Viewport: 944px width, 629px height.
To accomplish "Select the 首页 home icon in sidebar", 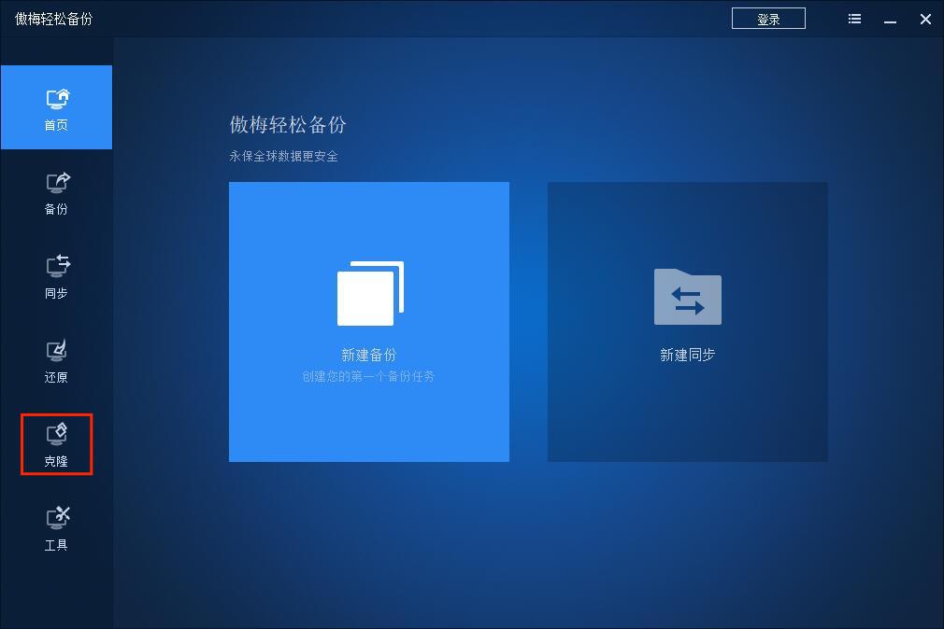I will click(56, 97).
